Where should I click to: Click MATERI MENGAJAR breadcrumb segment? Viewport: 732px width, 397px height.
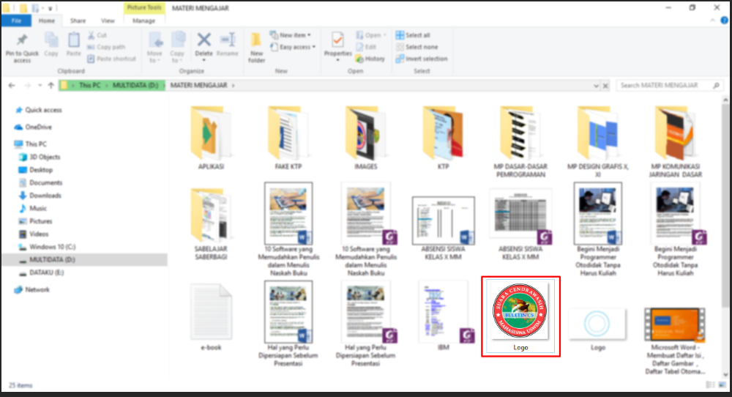(199, 86)
